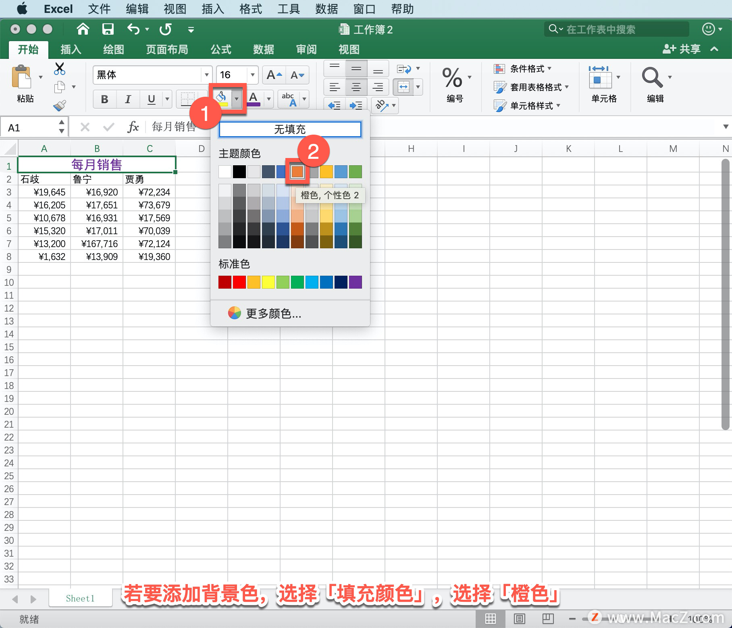Open the smiley feedback icon
This screenshot has width=732, height=628.
(x=709, y=29)
